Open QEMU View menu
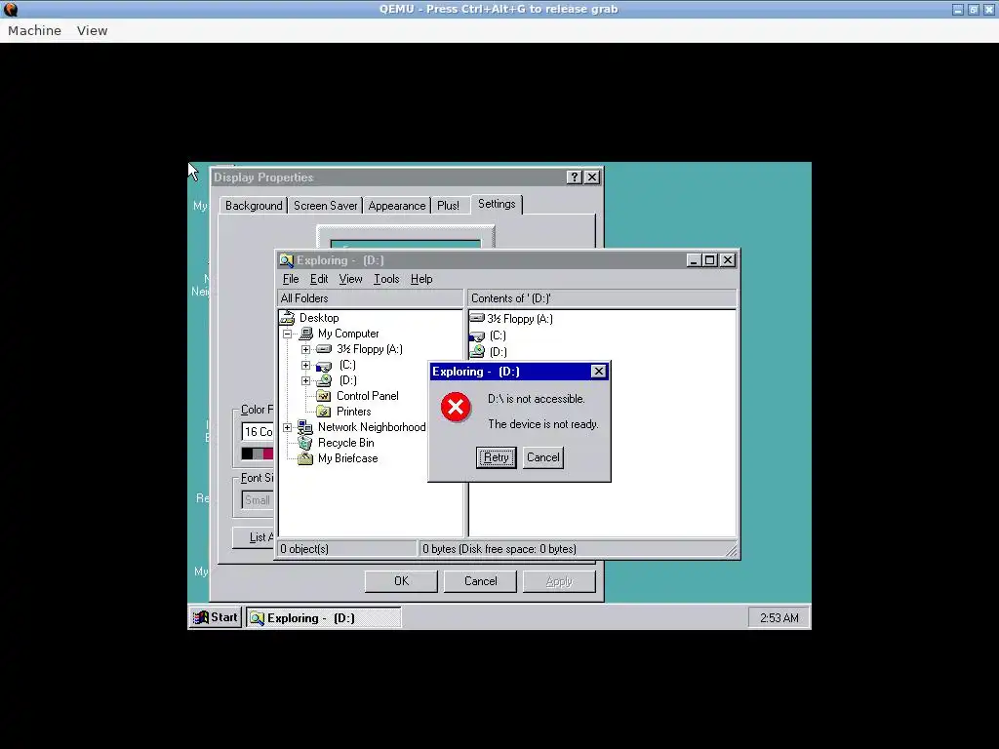Screen dimensions: 999x749 coord(92,30)
